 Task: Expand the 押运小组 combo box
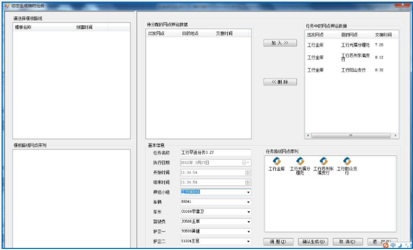tap(248, 193)
